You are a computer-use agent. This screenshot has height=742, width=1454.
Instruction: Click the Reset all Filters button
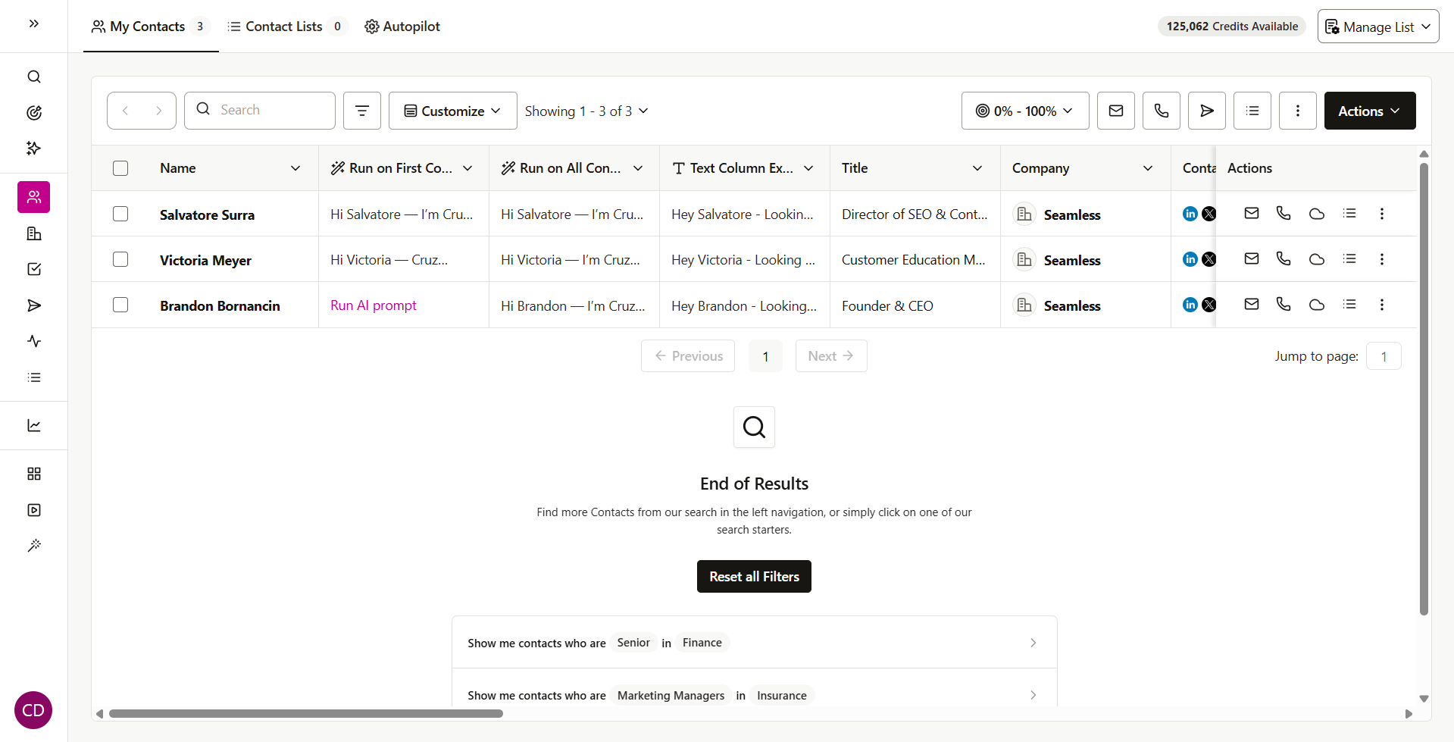(754, 577)
